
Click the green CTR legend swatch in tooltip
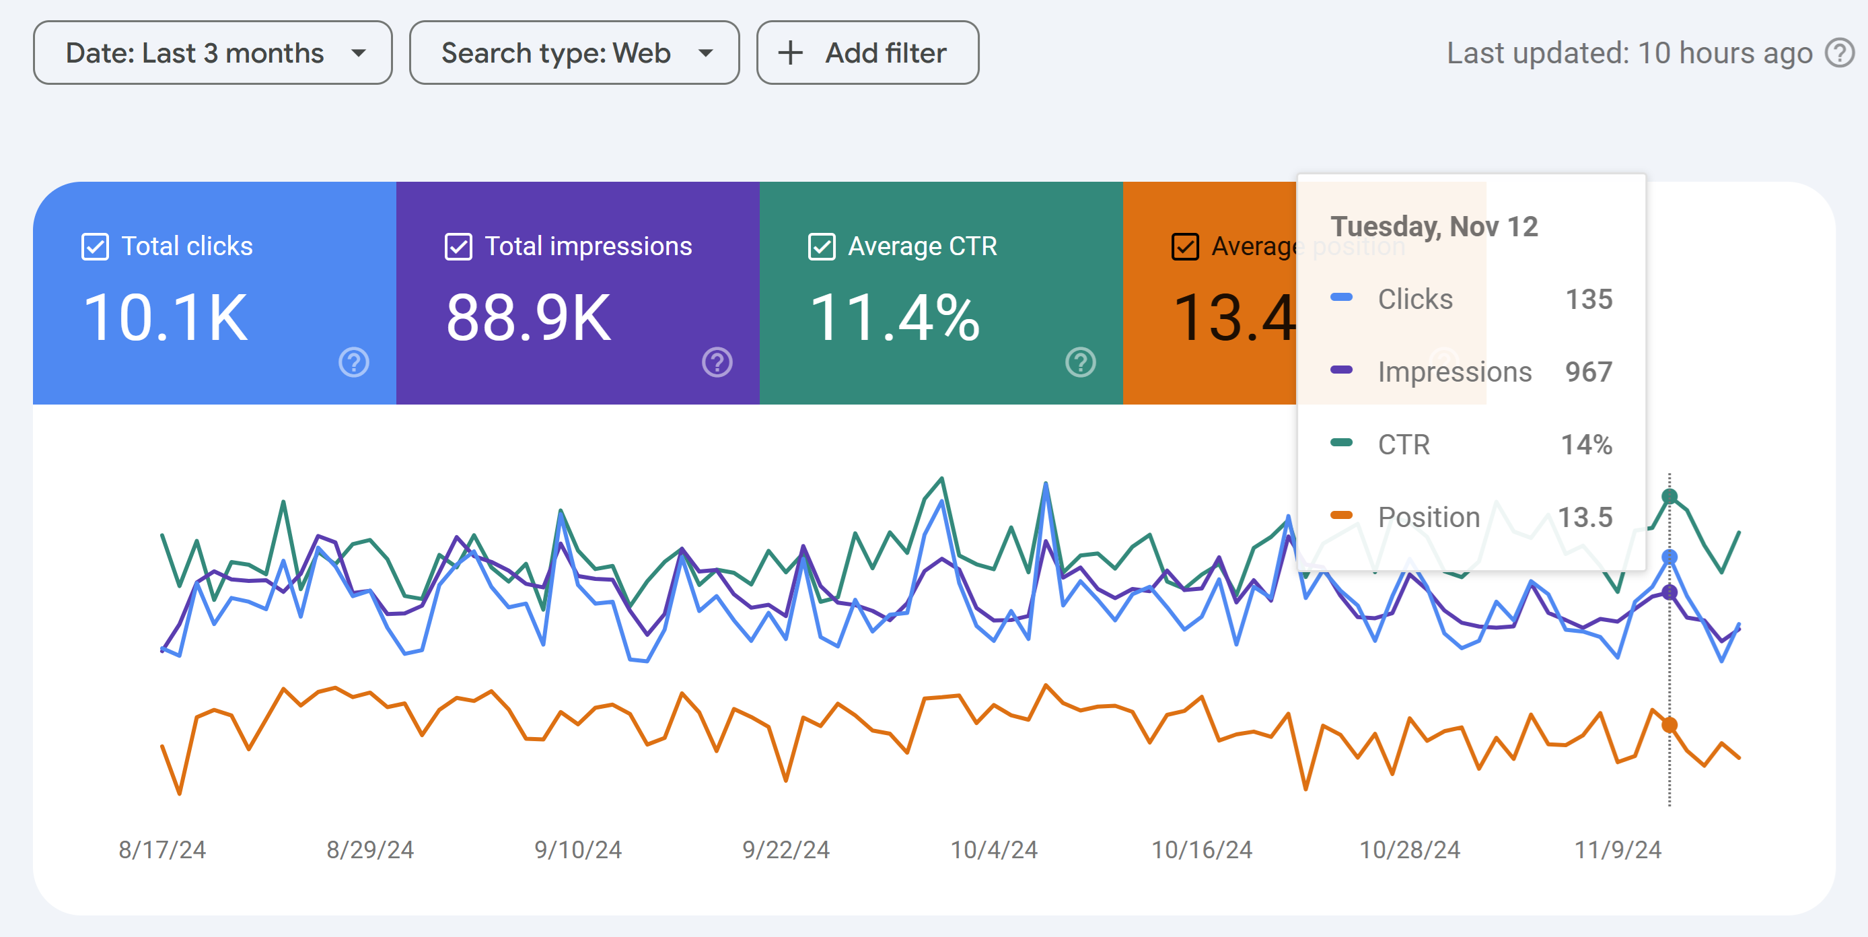[1342, 442]
